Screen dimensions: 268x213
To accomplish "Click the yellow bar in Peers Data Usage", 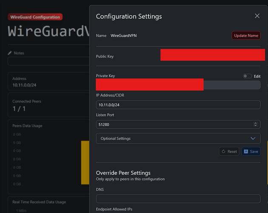I will (85, 162).
